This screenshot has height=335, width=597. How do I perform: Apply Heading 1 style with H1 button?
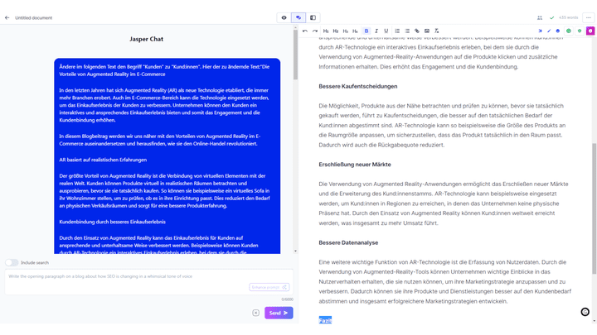(x=326, y=31)
